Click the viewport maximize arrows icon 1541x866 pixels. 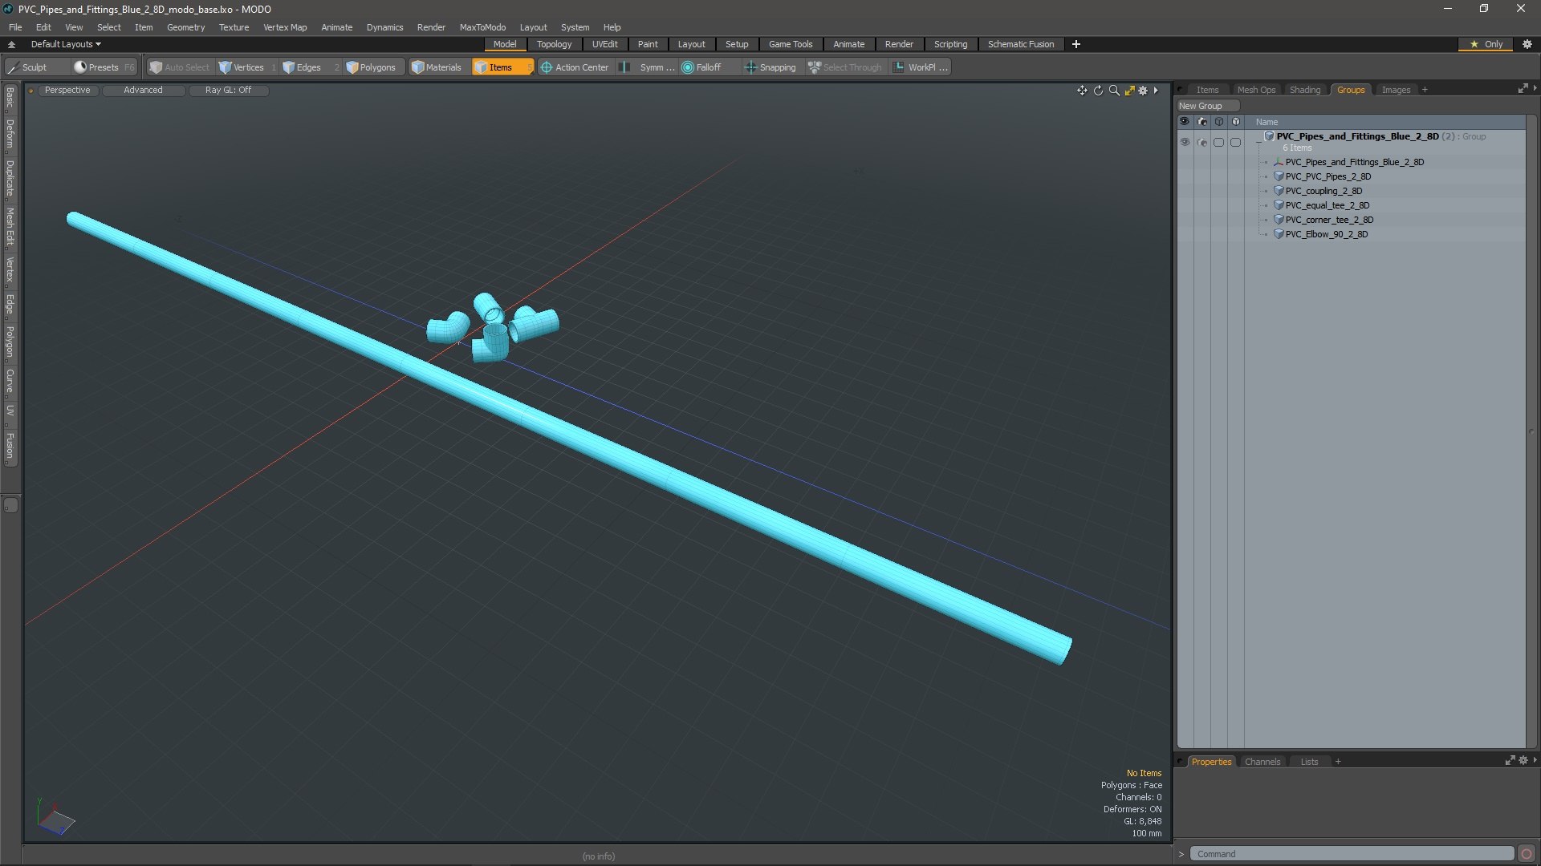[1129, 91]
